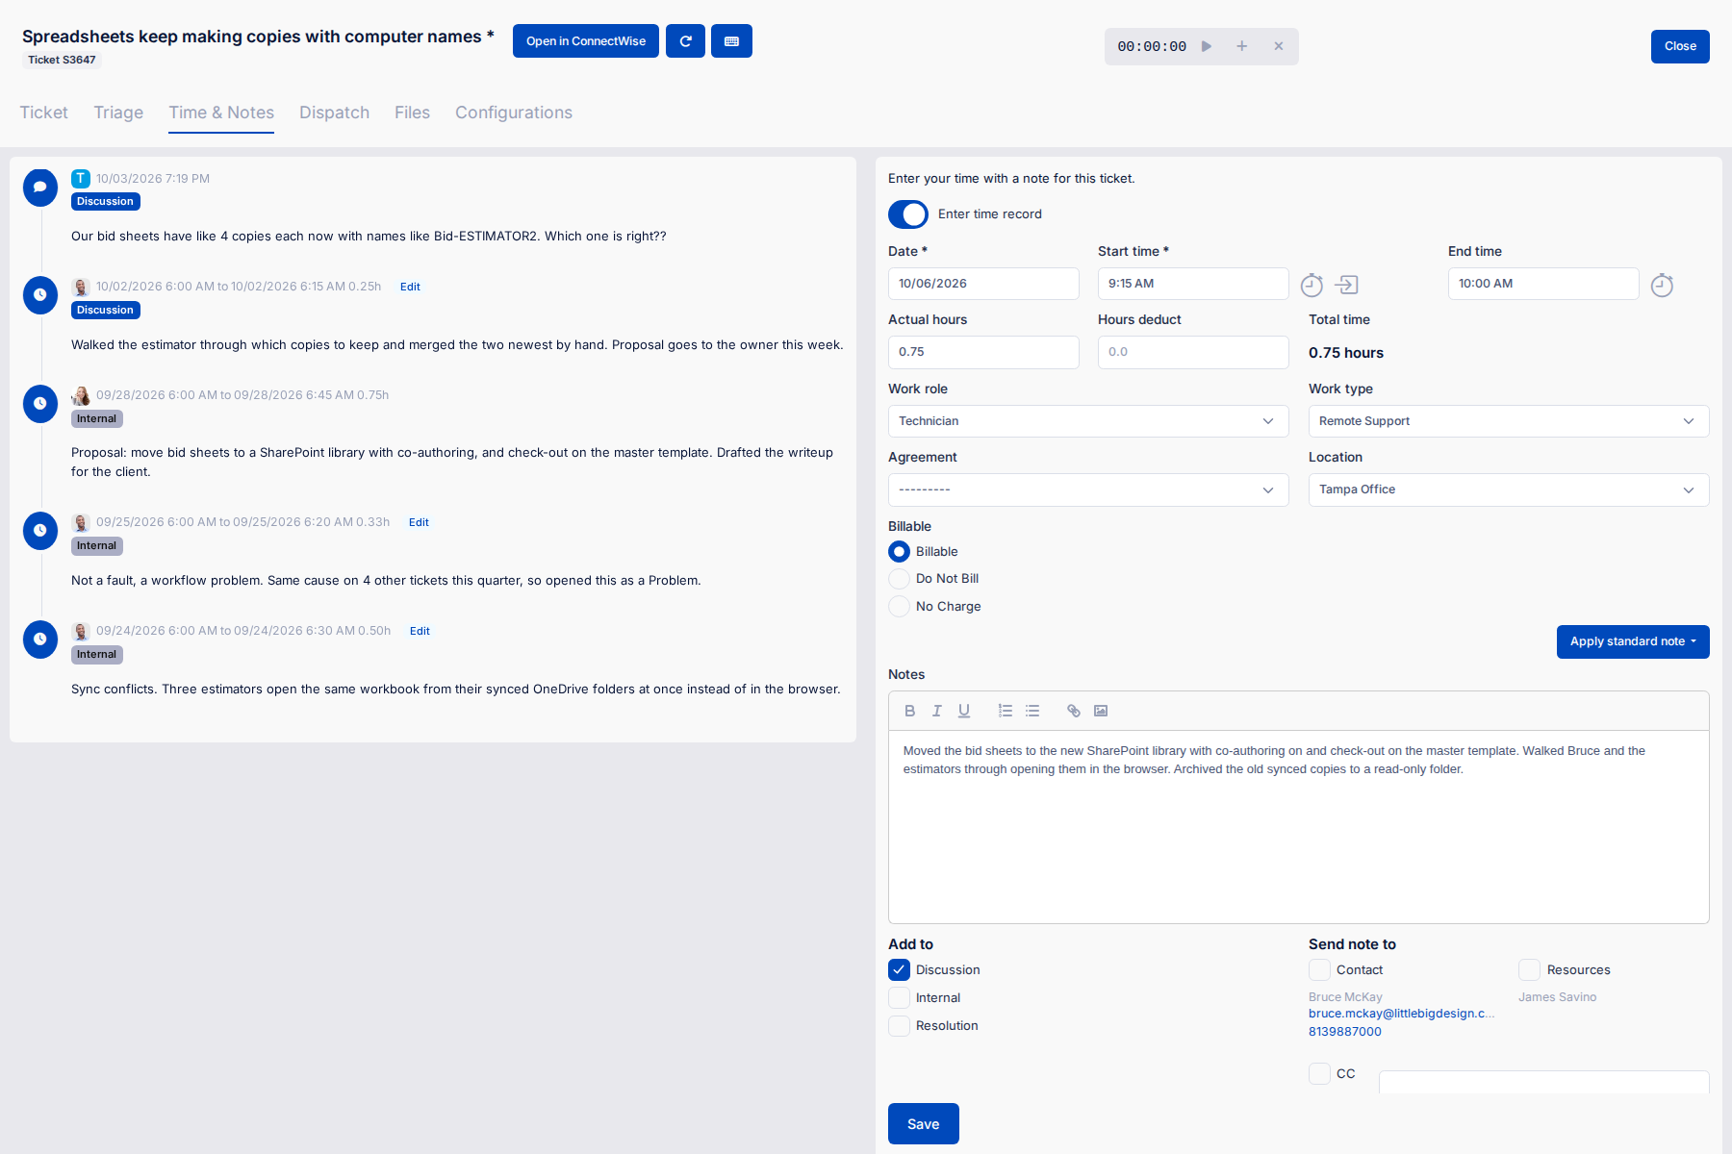Insert an image in Notes editor

point(1101,711)
